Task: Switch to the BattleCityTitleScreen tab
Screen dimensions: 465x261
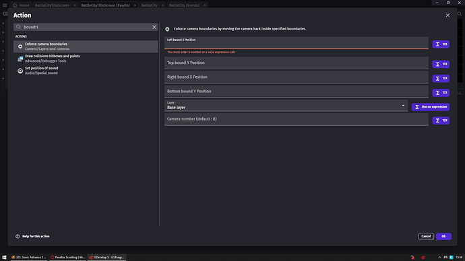Action: [52, 5]
